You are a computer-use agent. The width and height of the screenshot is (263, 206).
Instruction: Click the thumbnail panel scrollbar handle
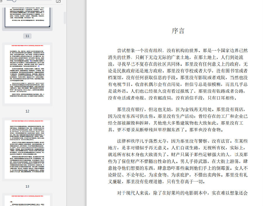[65, 18]
